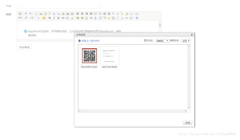This screenshot has height=140, width=240.
Task: Click the multi-image upload icon
Action: pyautogui.click(x=82, y=18)
